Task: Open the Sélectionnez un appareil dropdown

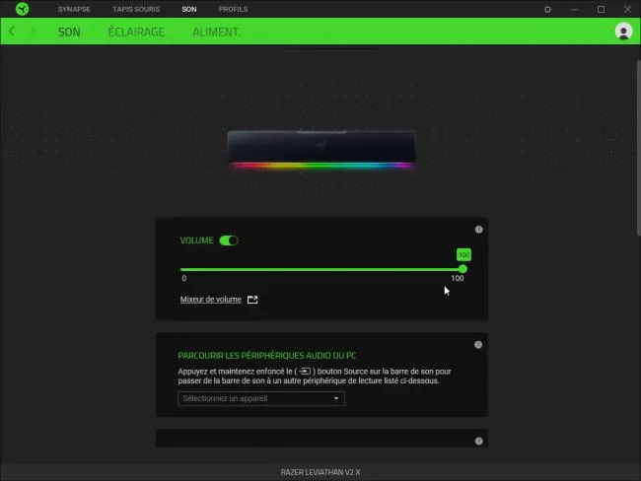Action: point(261,398)
